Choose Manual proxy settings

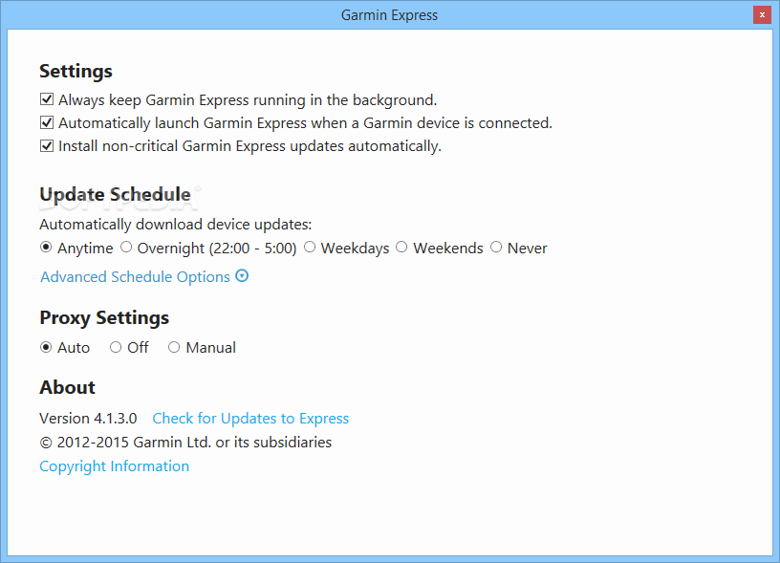click(x=174, y=347)
